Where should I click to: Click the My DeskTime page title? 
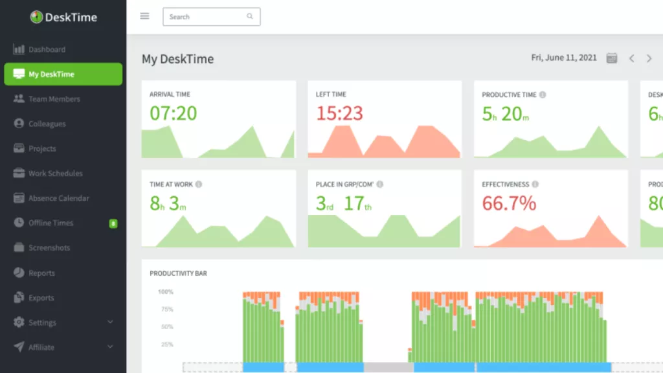[x=177, y=59]
